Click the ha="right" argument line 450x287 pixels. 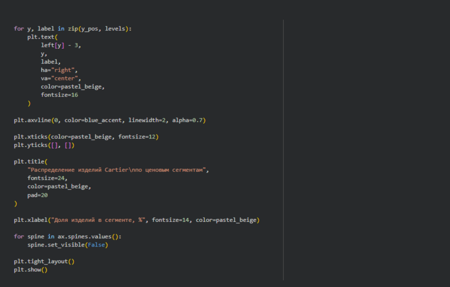coord(59,70)
